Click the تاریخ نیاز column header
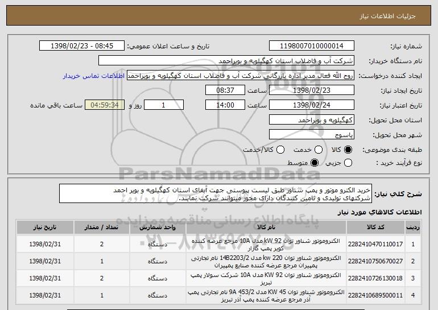 45,228
